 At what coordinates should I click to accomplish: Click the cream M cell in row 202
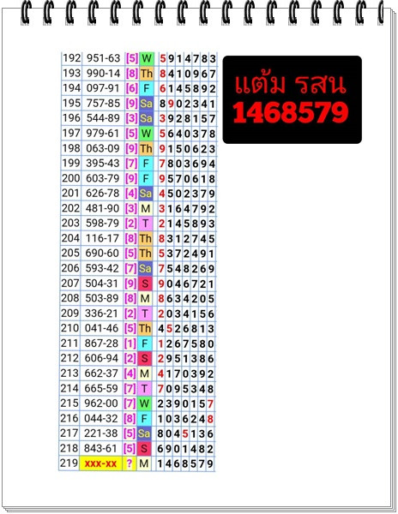[145, 208]
